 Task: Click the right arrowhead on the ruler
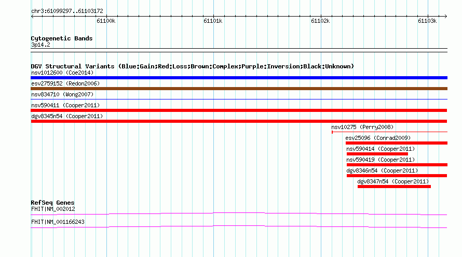pos(445,16)
